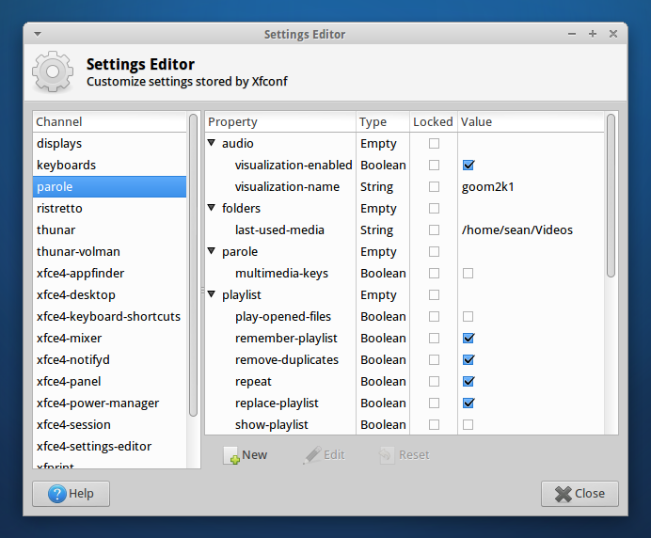
Task: Lock the visualization-name property
Action: (x=434, y=187)
